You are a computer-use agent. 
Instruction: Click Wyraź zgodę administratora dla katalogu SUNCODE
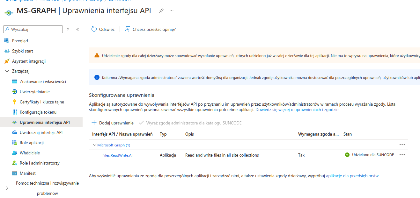190,123
